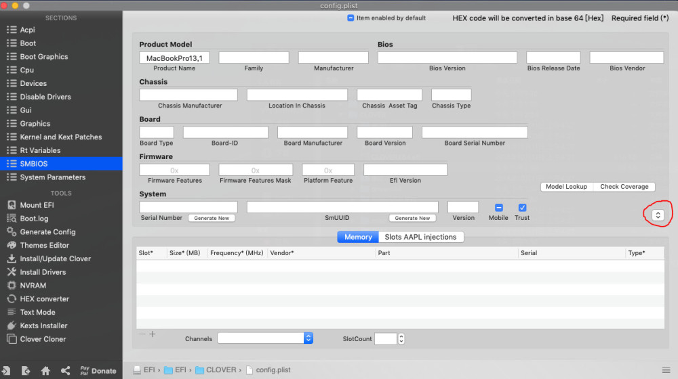Click the NVRAM chip icon
Screen dimensions: 678x379
[11, 286]
